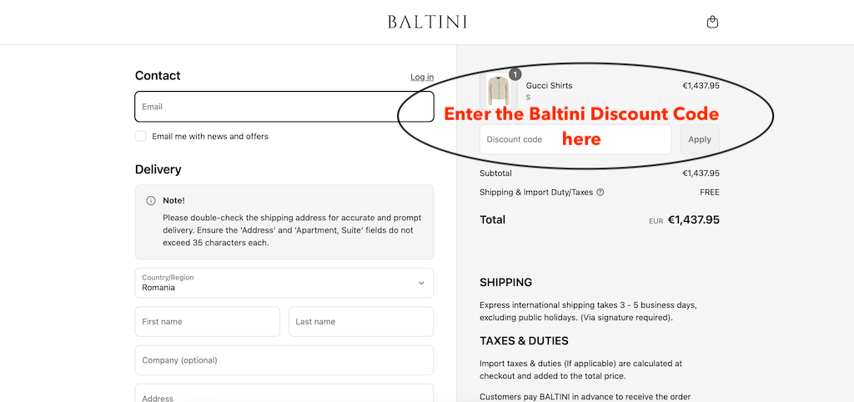Click the item price €1,437.95 beside Gucci Shirts

701,86
